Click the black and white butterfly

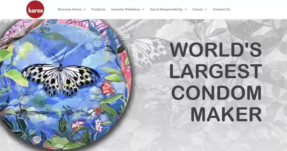point(60,77)
